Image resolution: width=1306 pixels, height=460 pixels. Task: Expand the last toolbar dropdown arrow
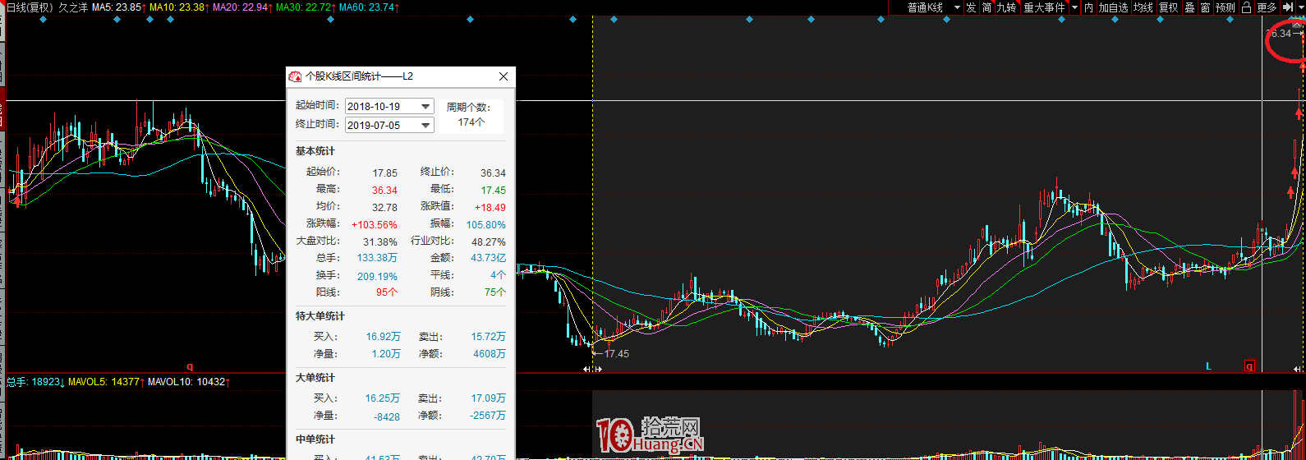pos(1300,7)
